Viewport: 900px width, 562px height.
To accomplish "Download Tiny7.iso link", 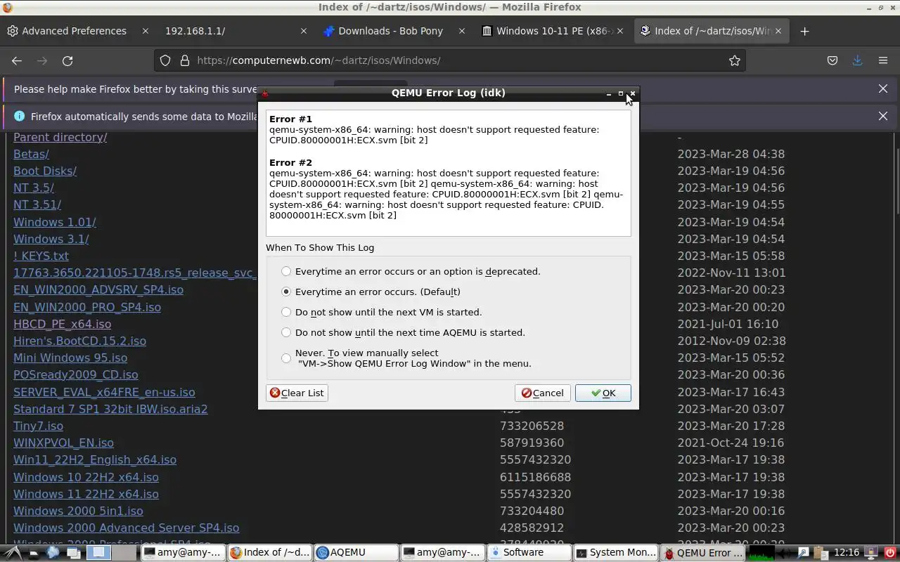I will click(x=38, y=426).
